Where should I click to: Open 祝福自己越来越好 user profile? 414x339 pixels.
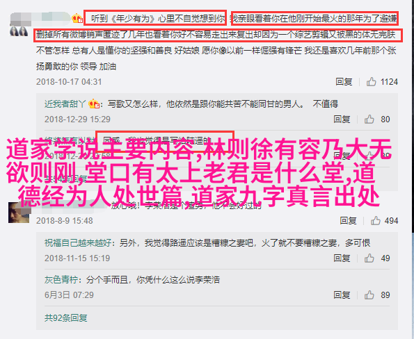78,242
